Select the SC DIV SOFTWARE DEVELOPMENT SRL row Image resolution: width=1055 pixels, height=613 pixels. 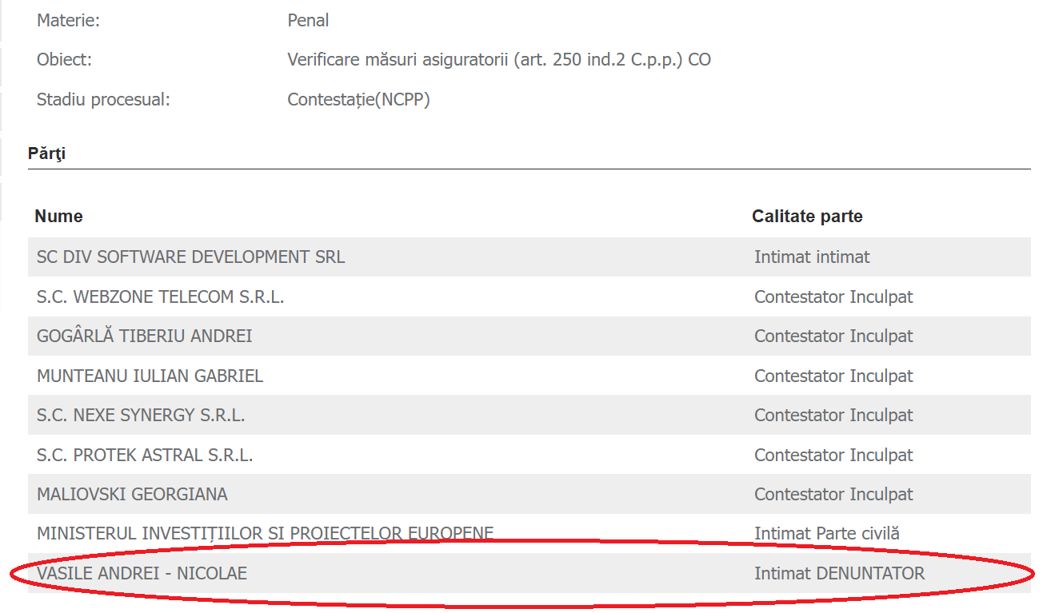click(x=529, y=257)
